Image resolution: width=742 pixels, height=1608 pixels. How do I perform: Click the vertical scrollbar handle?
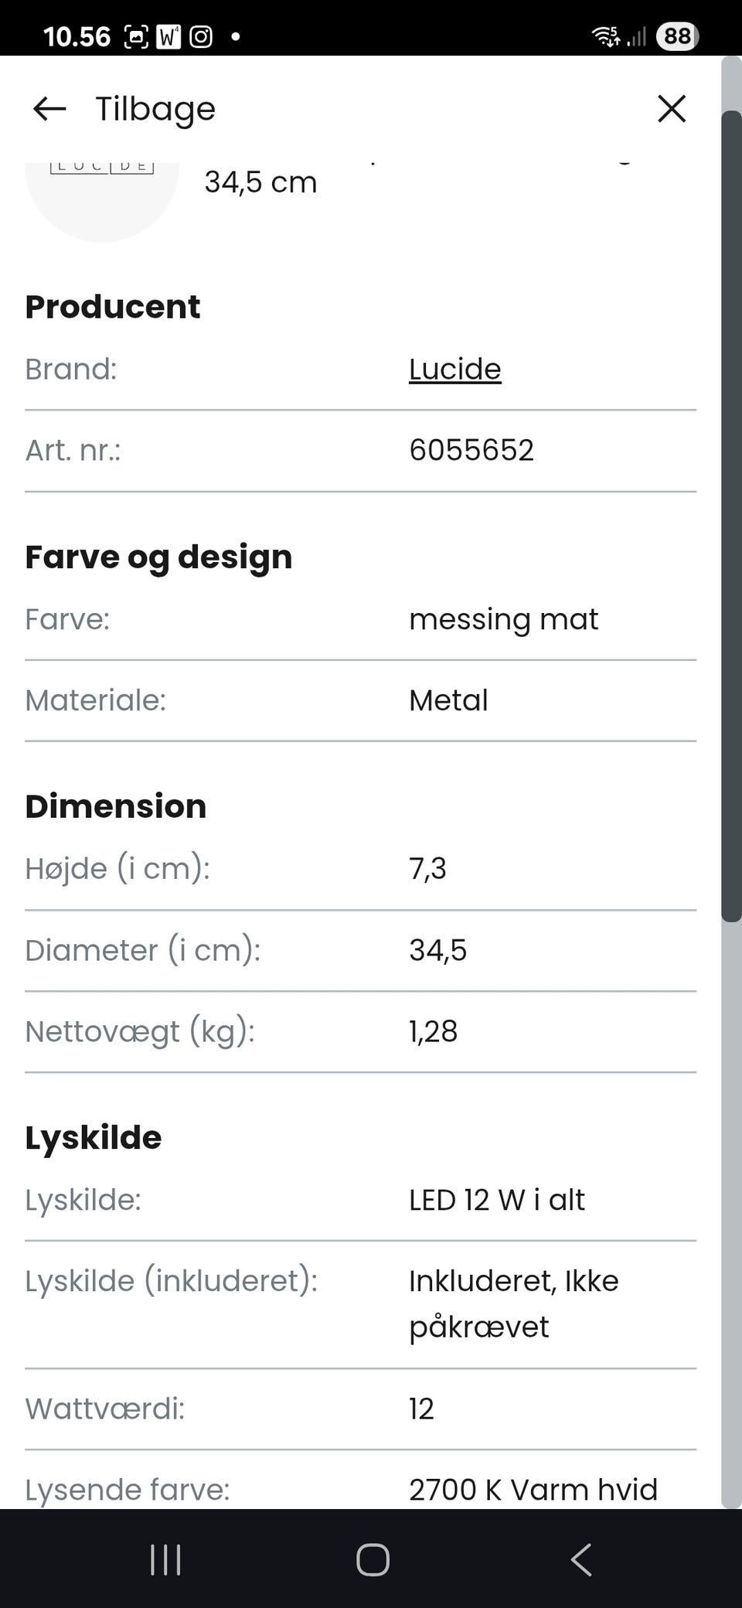(731, 516)
